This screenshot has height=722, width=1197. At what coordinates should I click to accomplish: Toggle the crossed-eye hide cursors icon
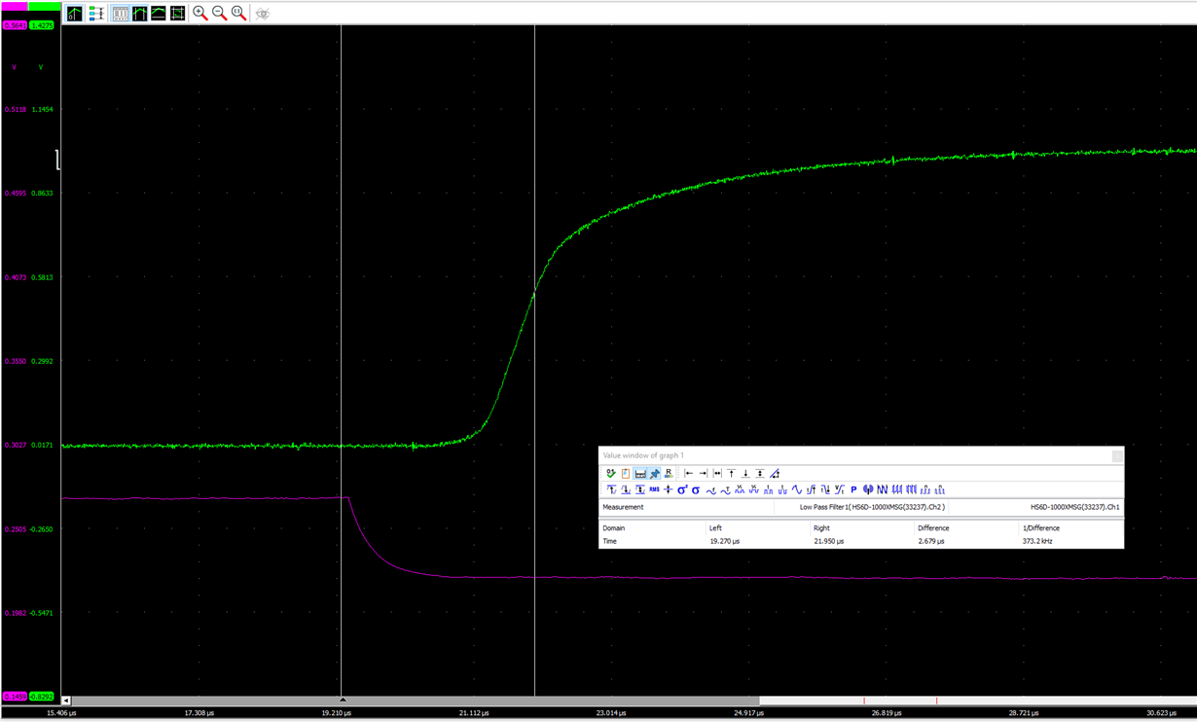(261, 13)
